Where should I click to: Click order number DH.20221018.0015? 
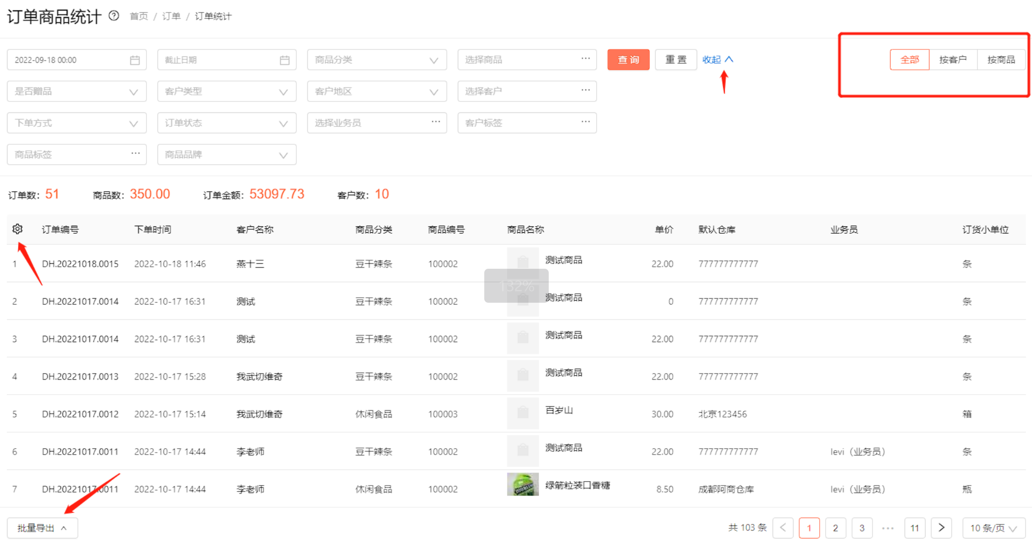pyautogui.click(x=80, y=264)
